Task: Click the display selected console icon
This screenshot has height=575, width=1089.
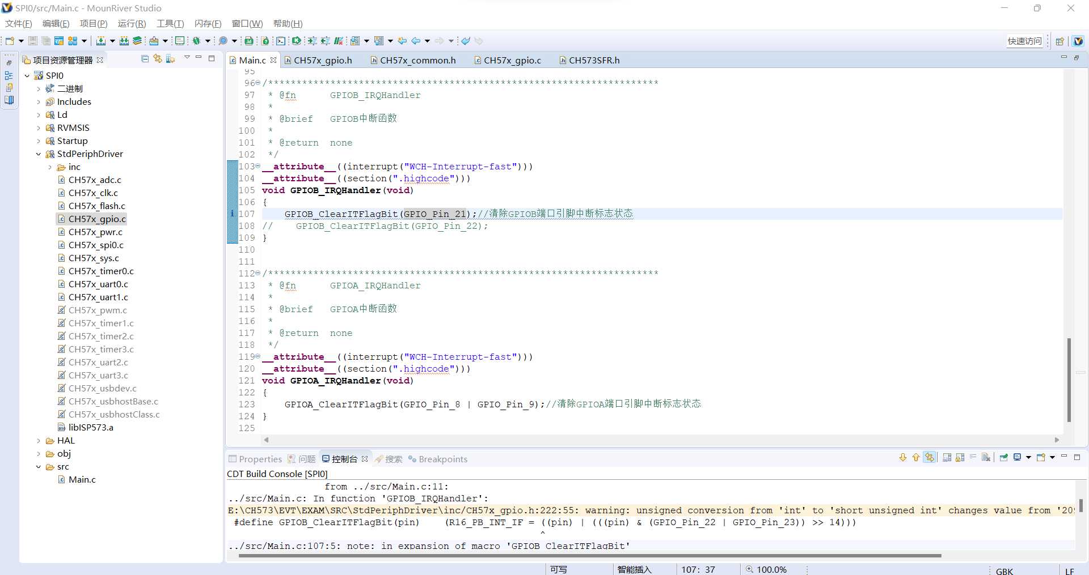Action: [x=1017, y=458]
